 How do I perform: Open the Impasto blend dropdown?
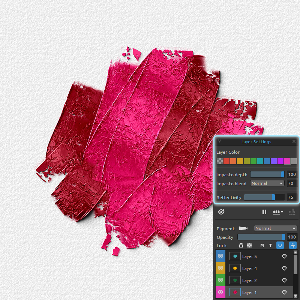tap(267, 183)
